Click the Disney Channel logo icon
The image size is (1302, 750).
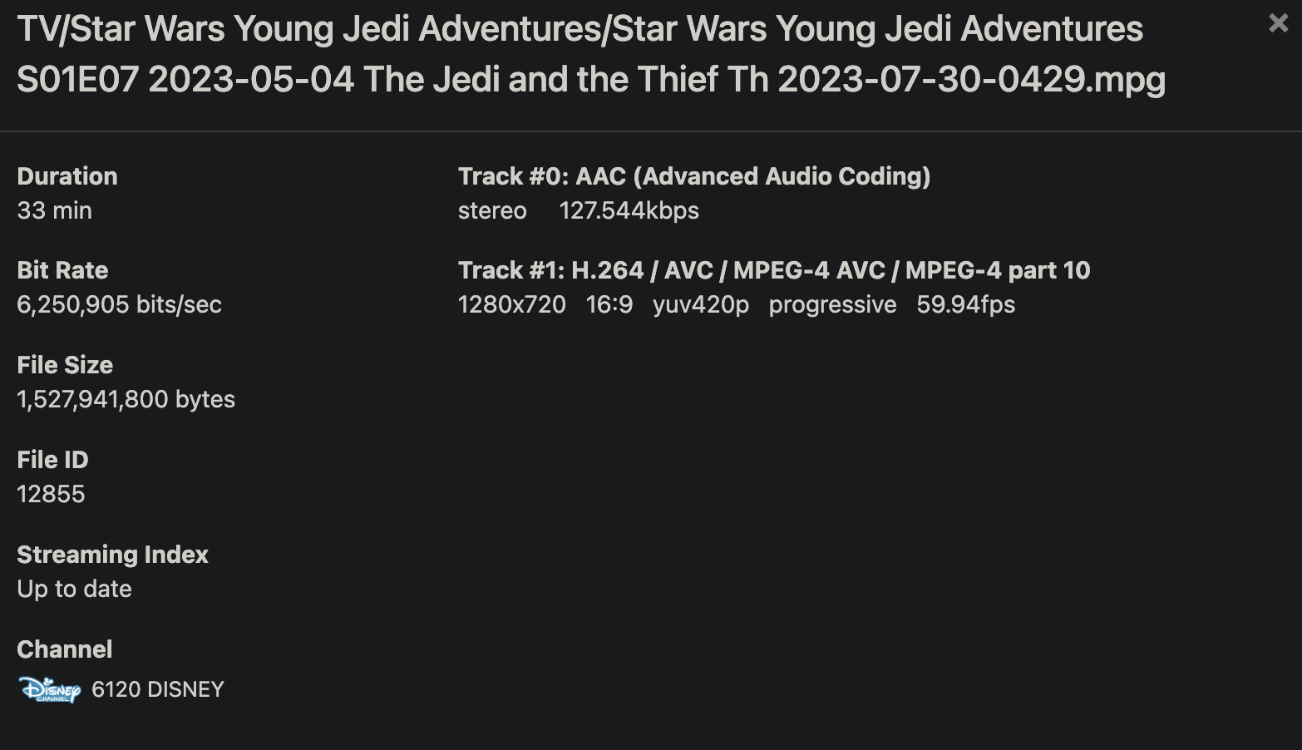point(49,689)
